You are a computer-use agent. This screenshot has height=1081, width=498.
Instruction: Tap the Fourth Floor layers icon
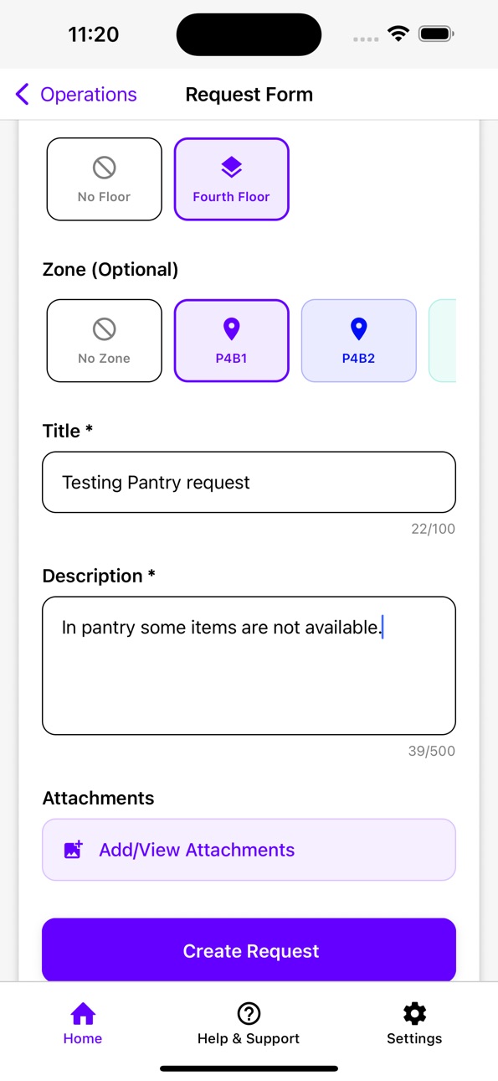(x=231, y=168)
